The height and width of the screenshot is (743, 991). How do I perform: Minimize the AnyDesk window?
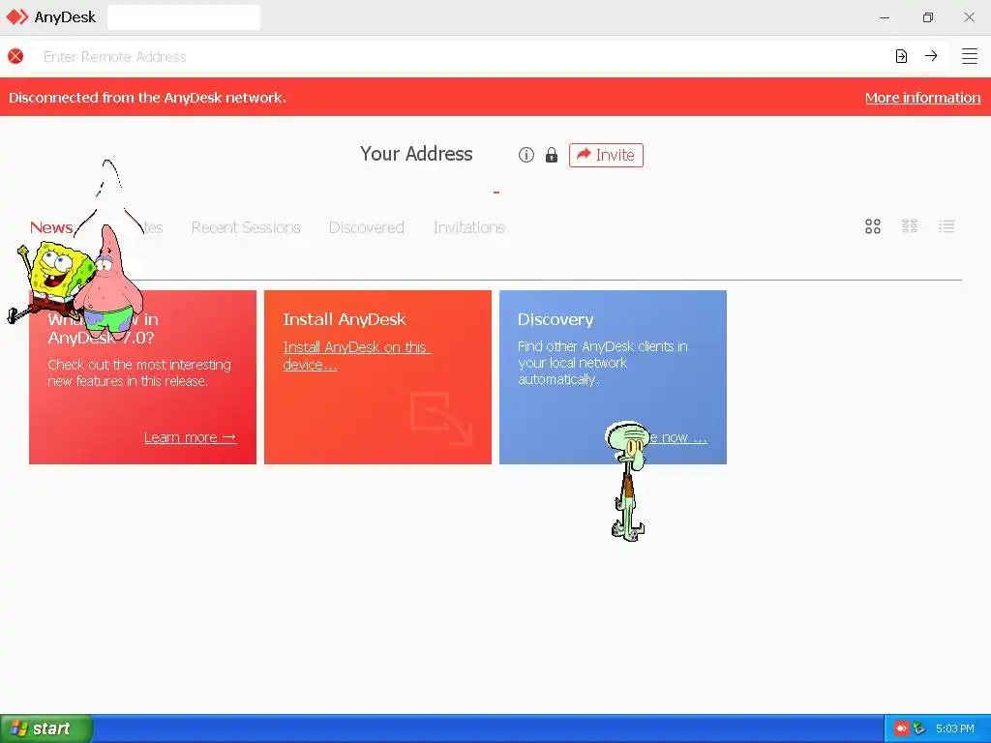(885, 17)
